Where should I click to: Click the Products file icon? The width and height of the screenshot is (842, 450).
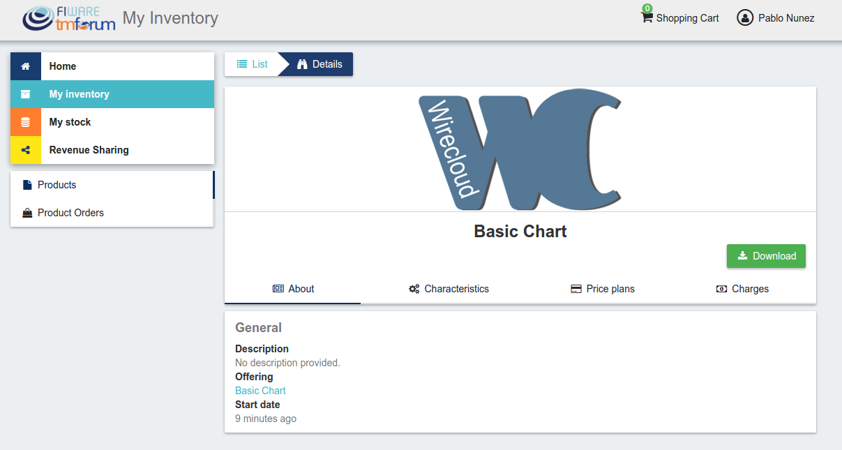point(27,185)
